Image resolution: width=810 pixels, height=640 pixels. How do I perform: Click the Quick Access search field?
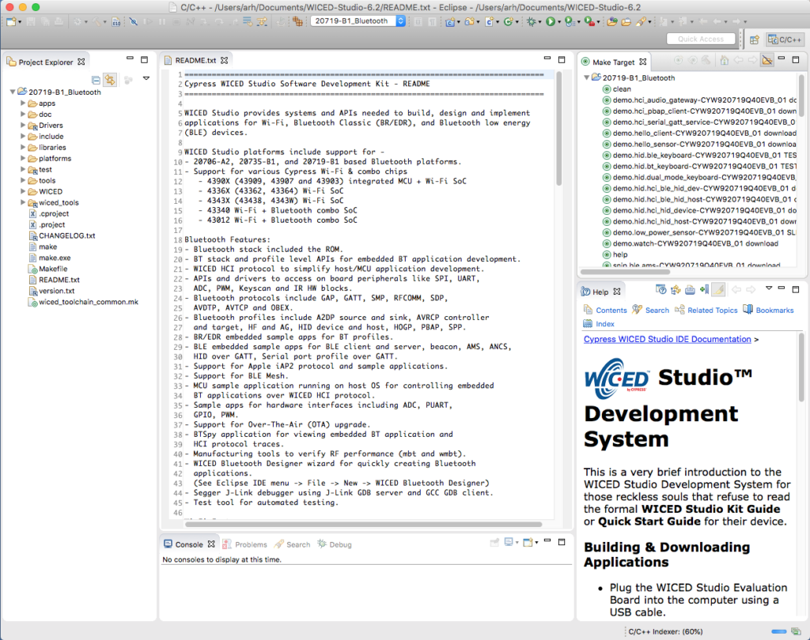point(701,40)
